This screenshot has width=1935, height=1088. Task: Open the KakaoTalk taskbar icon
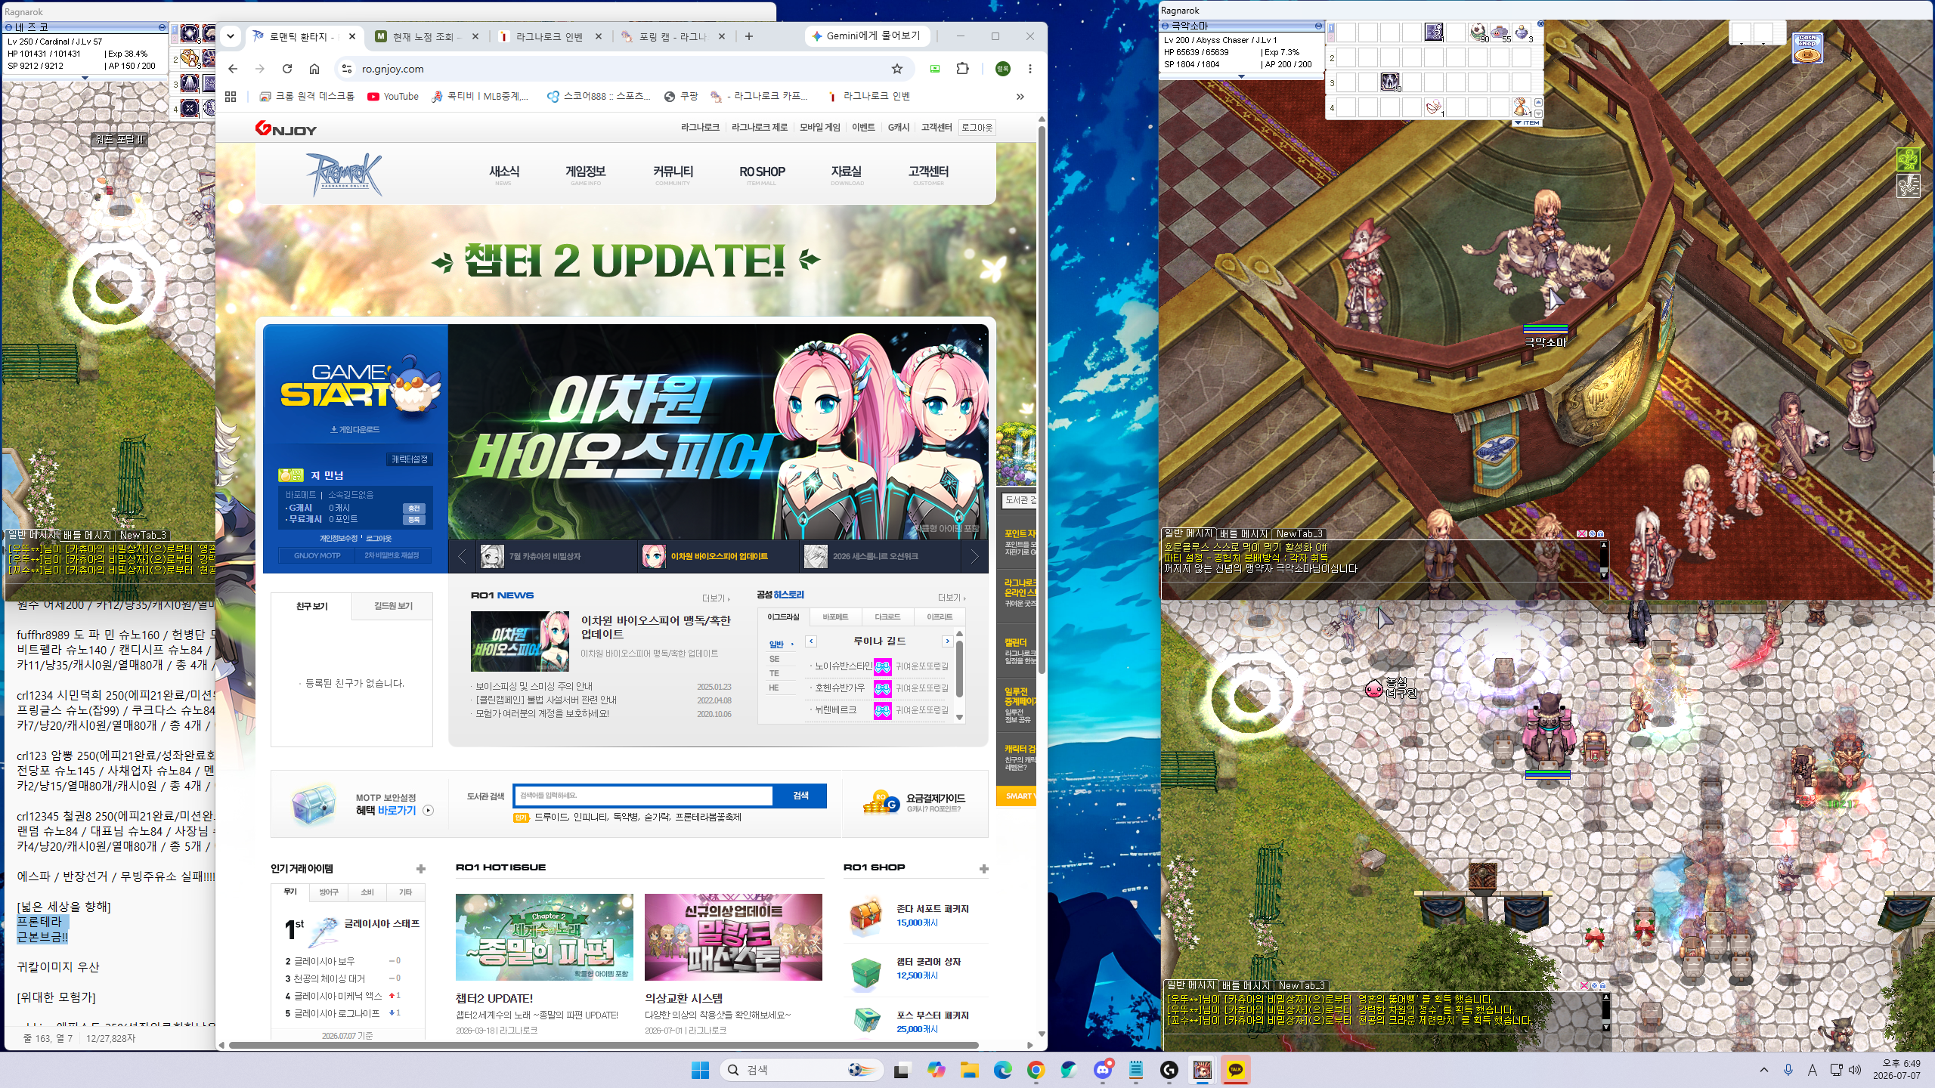point(1236,1070)
